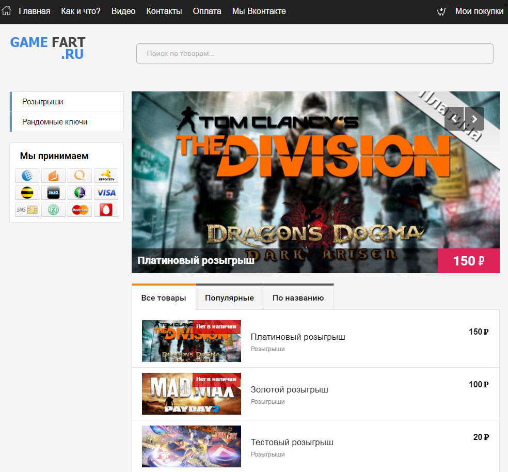This screenshot has height=472, width=508.
Task: Open the Рандомные ключи sidebar category
Action: click(x=67, y=122)
